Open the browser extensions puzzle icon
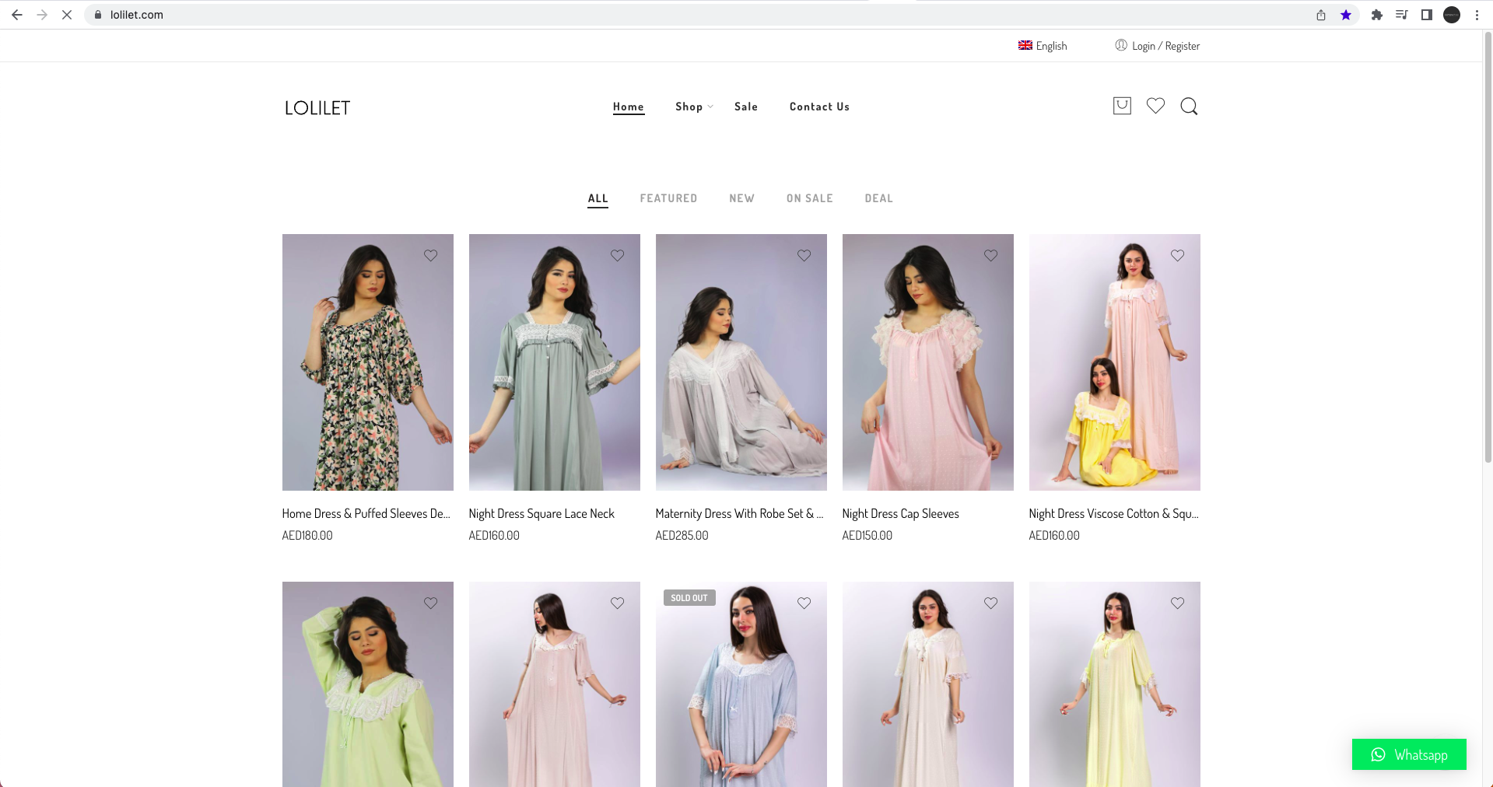This screenshot has height=787, width=1493. [1377, 15]
